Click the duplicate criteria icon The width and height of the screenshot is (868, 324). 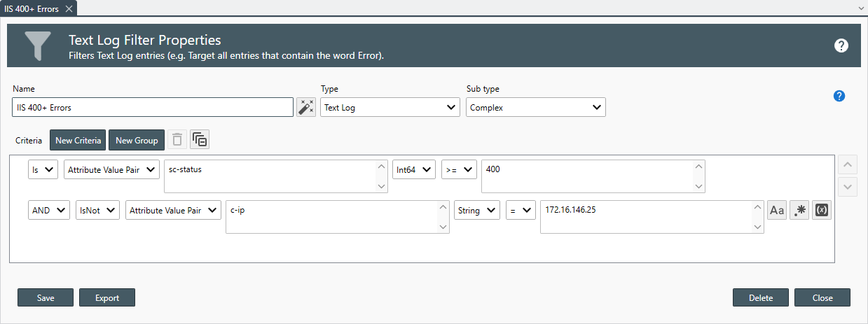200,140
